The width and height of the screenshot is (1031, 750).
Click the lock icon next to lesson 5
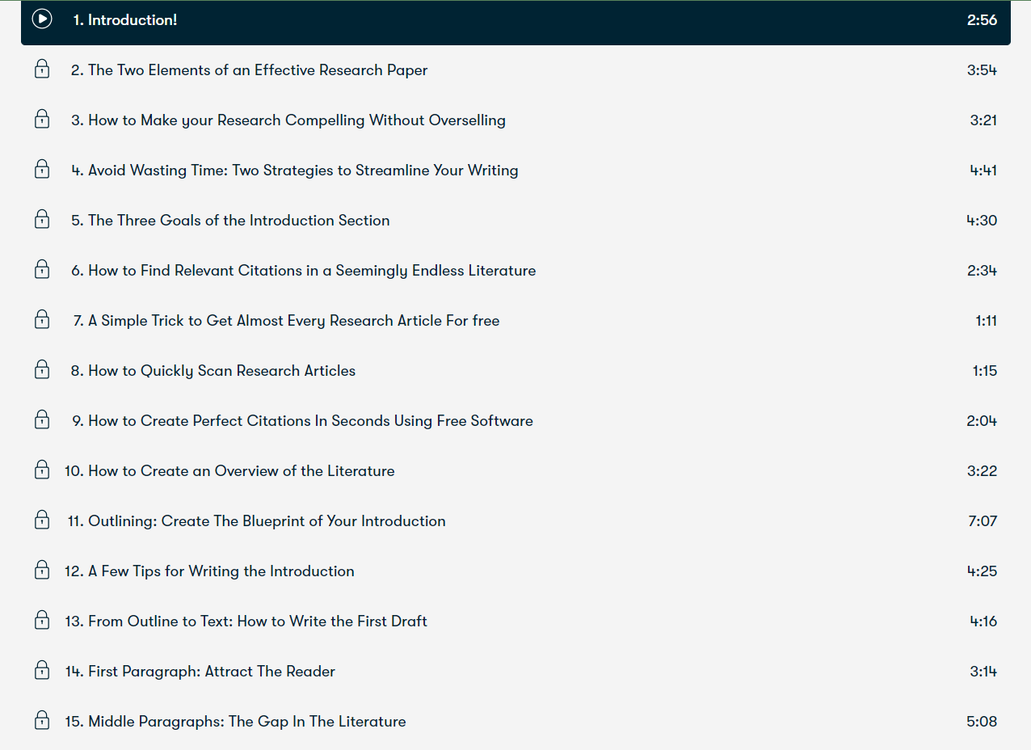tap(41, 220)
